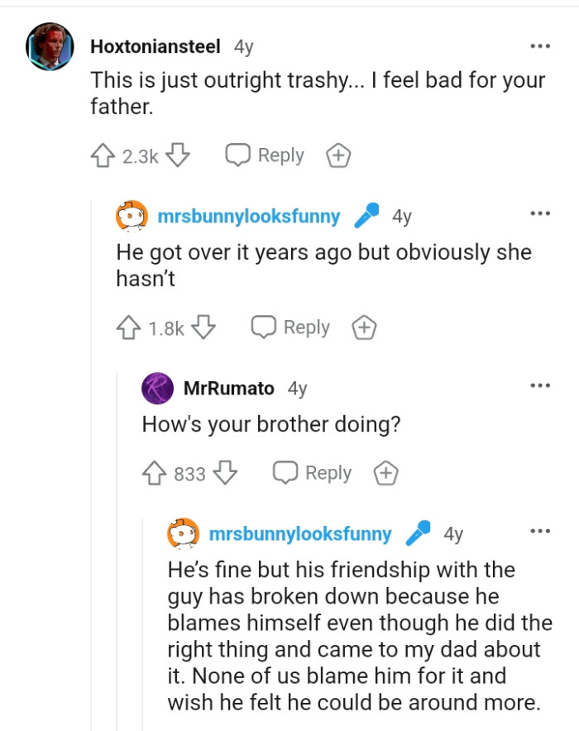This screenshot has height=731, width=579.
Task: Click mrsbunnylooksfunny's Snoo avatar icon
Action: pos(132,216)
